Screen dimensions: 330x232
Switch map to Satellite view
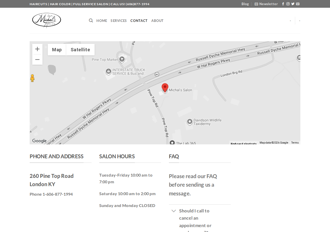80,49
